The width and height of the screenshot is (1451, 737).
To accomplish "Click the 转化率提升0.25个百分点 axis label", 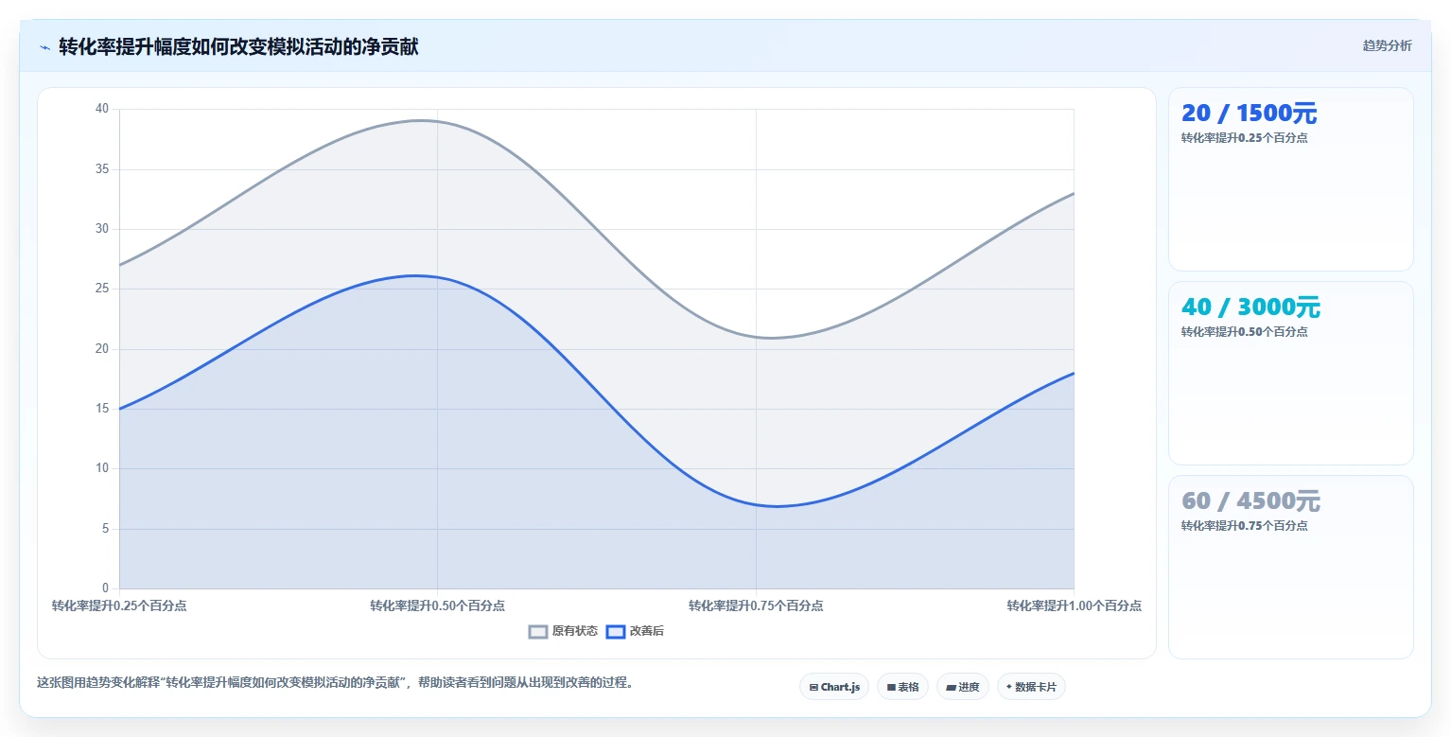I will (x=119, y=605).
